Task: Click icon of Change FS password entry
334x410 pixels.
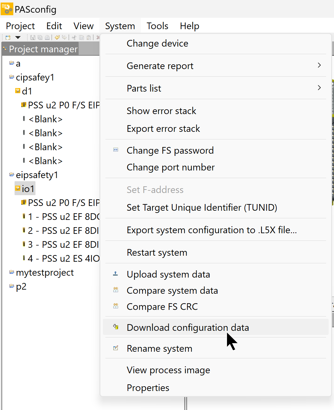Action: click(116, 150)
